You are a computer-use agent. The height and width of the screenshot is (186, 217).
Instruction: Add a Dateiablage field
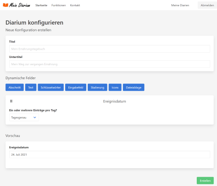(134, 87)
